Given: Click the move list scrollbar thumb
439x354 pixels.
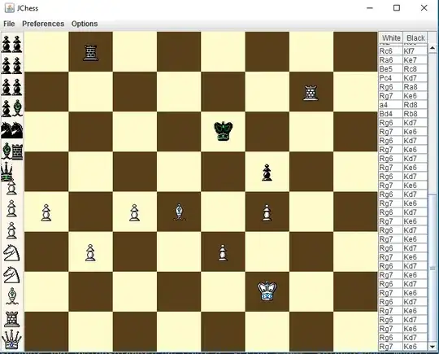Looking at the screenshot, I should [x=432, y=269].
